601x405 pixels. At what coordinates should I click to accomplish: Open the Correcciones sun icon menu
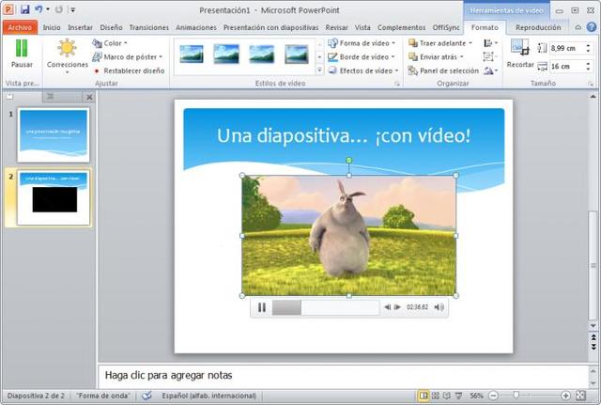tap(67, 56)
